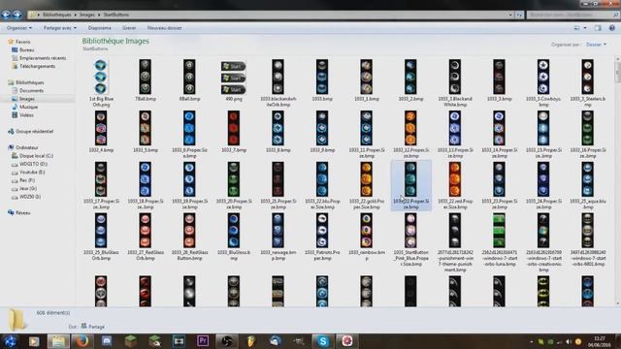Open Réseau in the sidebar

coord(22,213)
